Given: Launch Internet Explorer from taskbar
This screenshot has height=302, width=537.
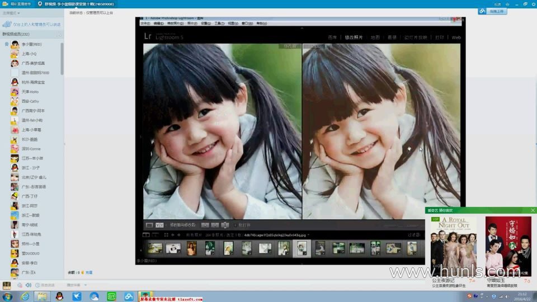Looking at the screenshot, I should [x=25, y=296].
